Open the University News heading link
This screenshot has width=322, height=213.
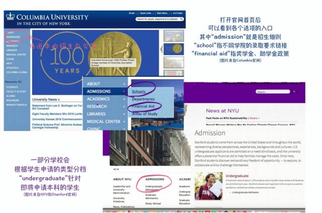click(x=46, y=99)
